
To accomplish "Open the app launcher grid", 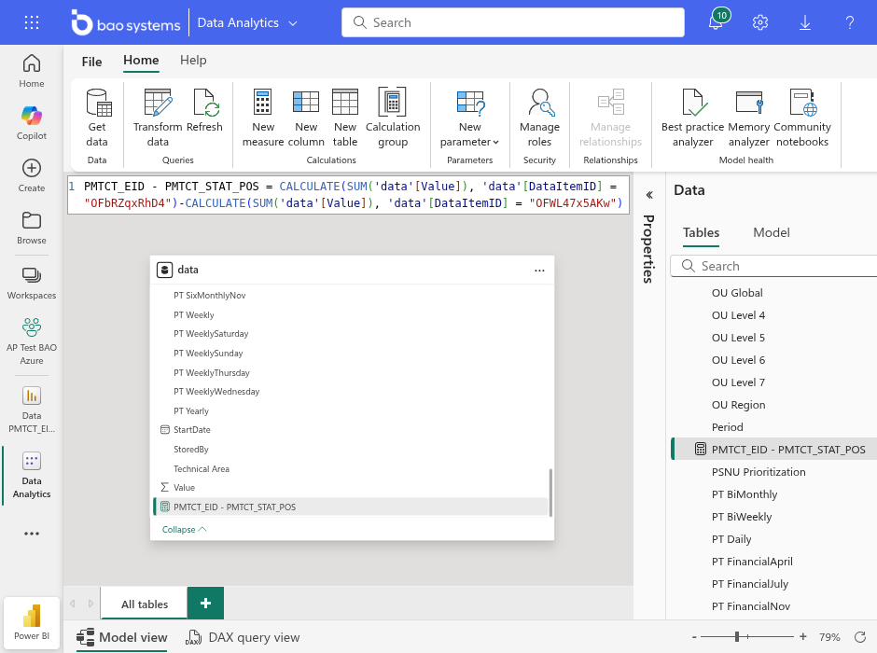I will 32,22.
